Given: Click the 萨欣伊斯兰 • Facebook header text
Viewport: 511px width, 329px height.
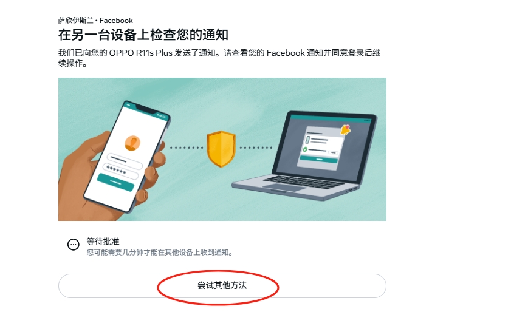Looking at the screenshot, I should [x=95, y=21].
